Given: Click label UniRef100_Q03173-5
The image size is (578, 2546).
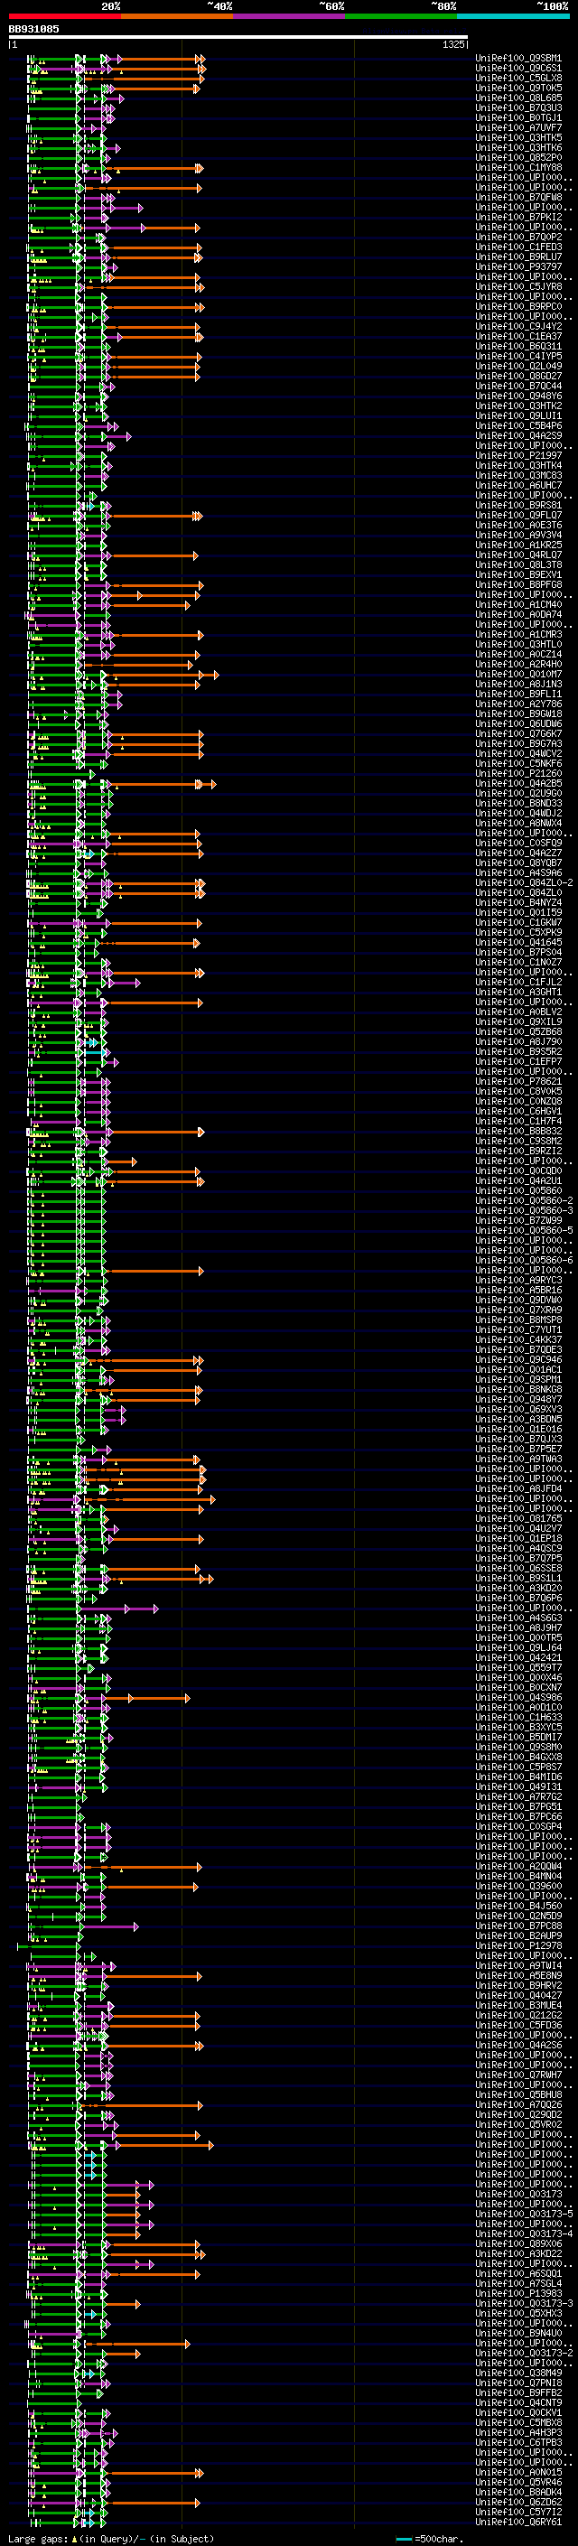Looking at the screenshot, I should tap(525, 2214).
